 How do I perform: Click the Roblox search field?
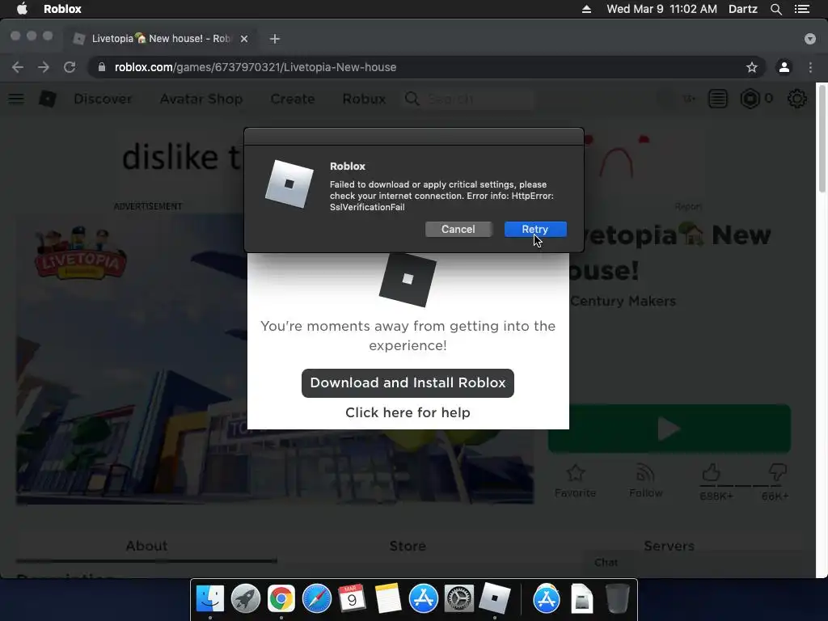(x=469, y=99)
